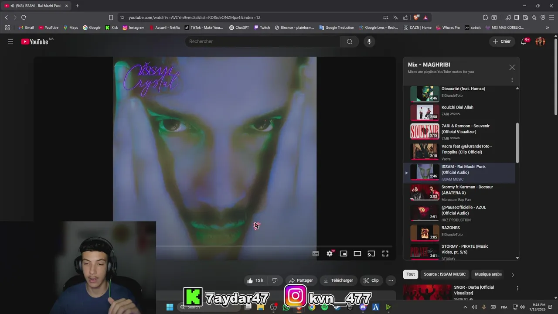Image resolution: width=558 pixels, height=314 pixels.
Task: Select the Musique arabe chip
Action: point(488,274)
